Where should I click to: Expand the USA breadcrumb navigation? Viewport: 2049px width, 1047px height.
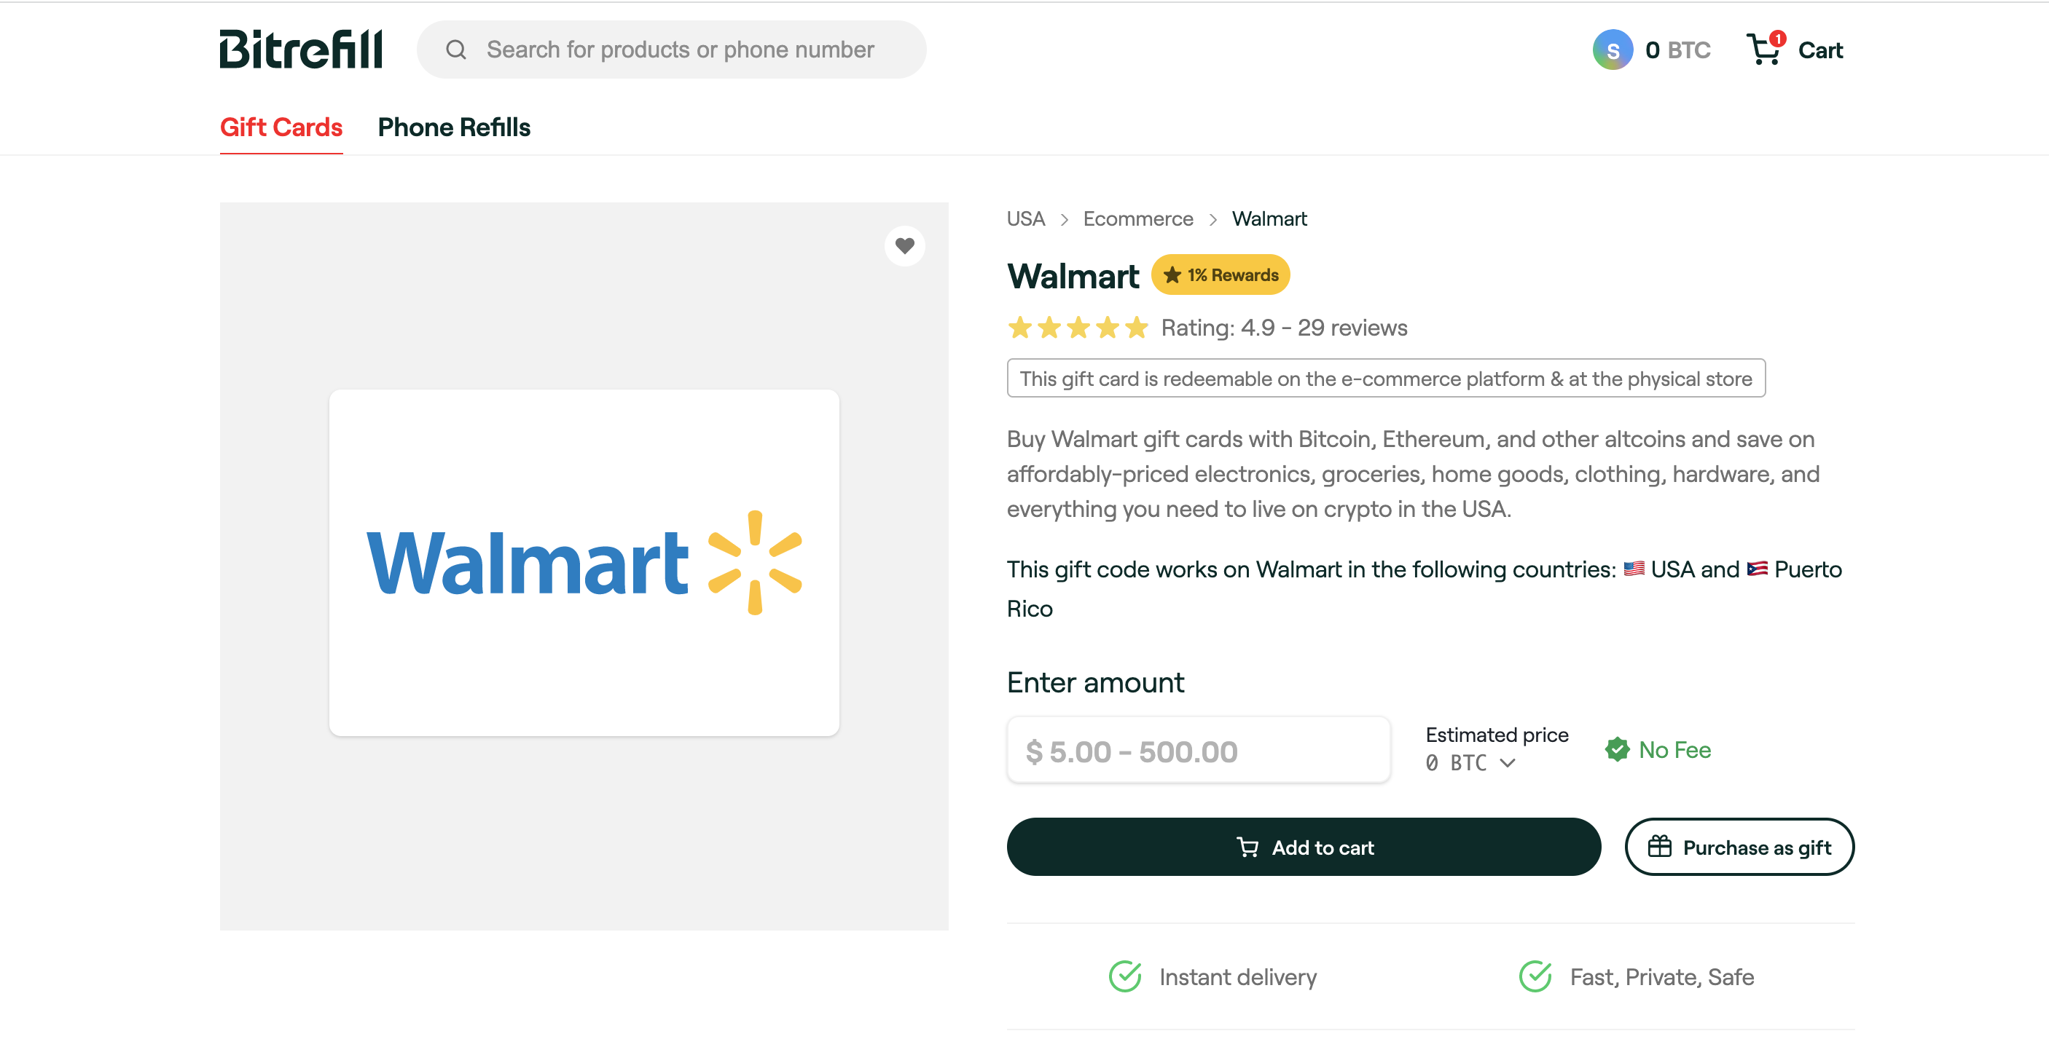pyautogui.click(x=1027, y=219)
